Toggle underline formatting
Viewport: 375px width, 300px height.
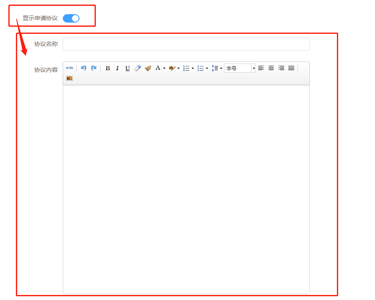[x=128, y=68]
